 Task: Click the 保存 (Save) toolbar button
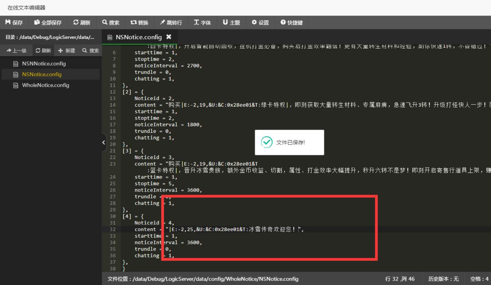click(x=14, y=22)
